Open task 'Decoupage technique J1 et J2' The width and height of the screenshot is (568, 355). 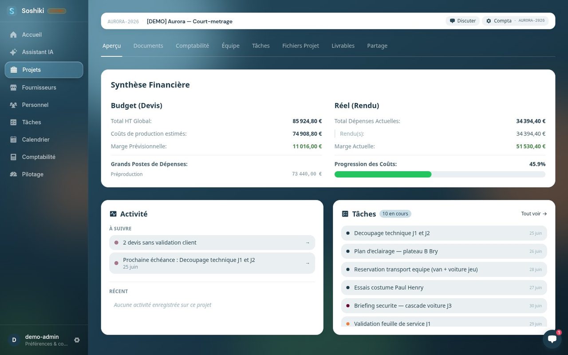444,233
